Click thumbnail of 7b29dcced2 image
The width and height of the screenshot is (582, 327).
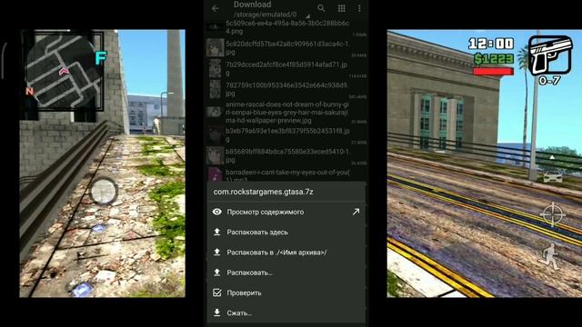[x=215, y=69]
